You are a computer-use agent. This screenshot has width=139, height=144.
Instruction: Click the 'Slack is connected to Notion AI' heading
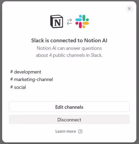point(69,40)
